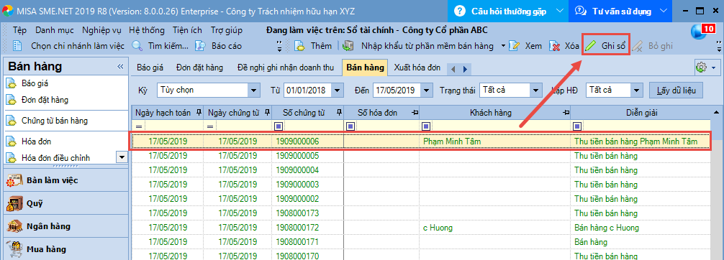Go to the Quỹ module
This screenshot has width=724, height=260.
[x=65, y=203]
